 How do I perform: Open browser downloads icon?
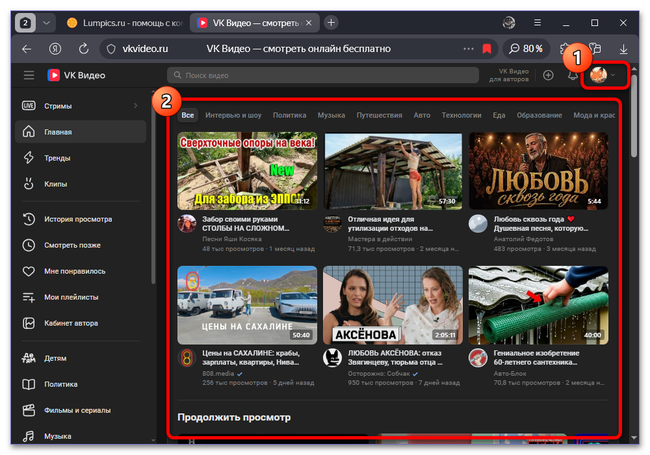tap(623, 49)
